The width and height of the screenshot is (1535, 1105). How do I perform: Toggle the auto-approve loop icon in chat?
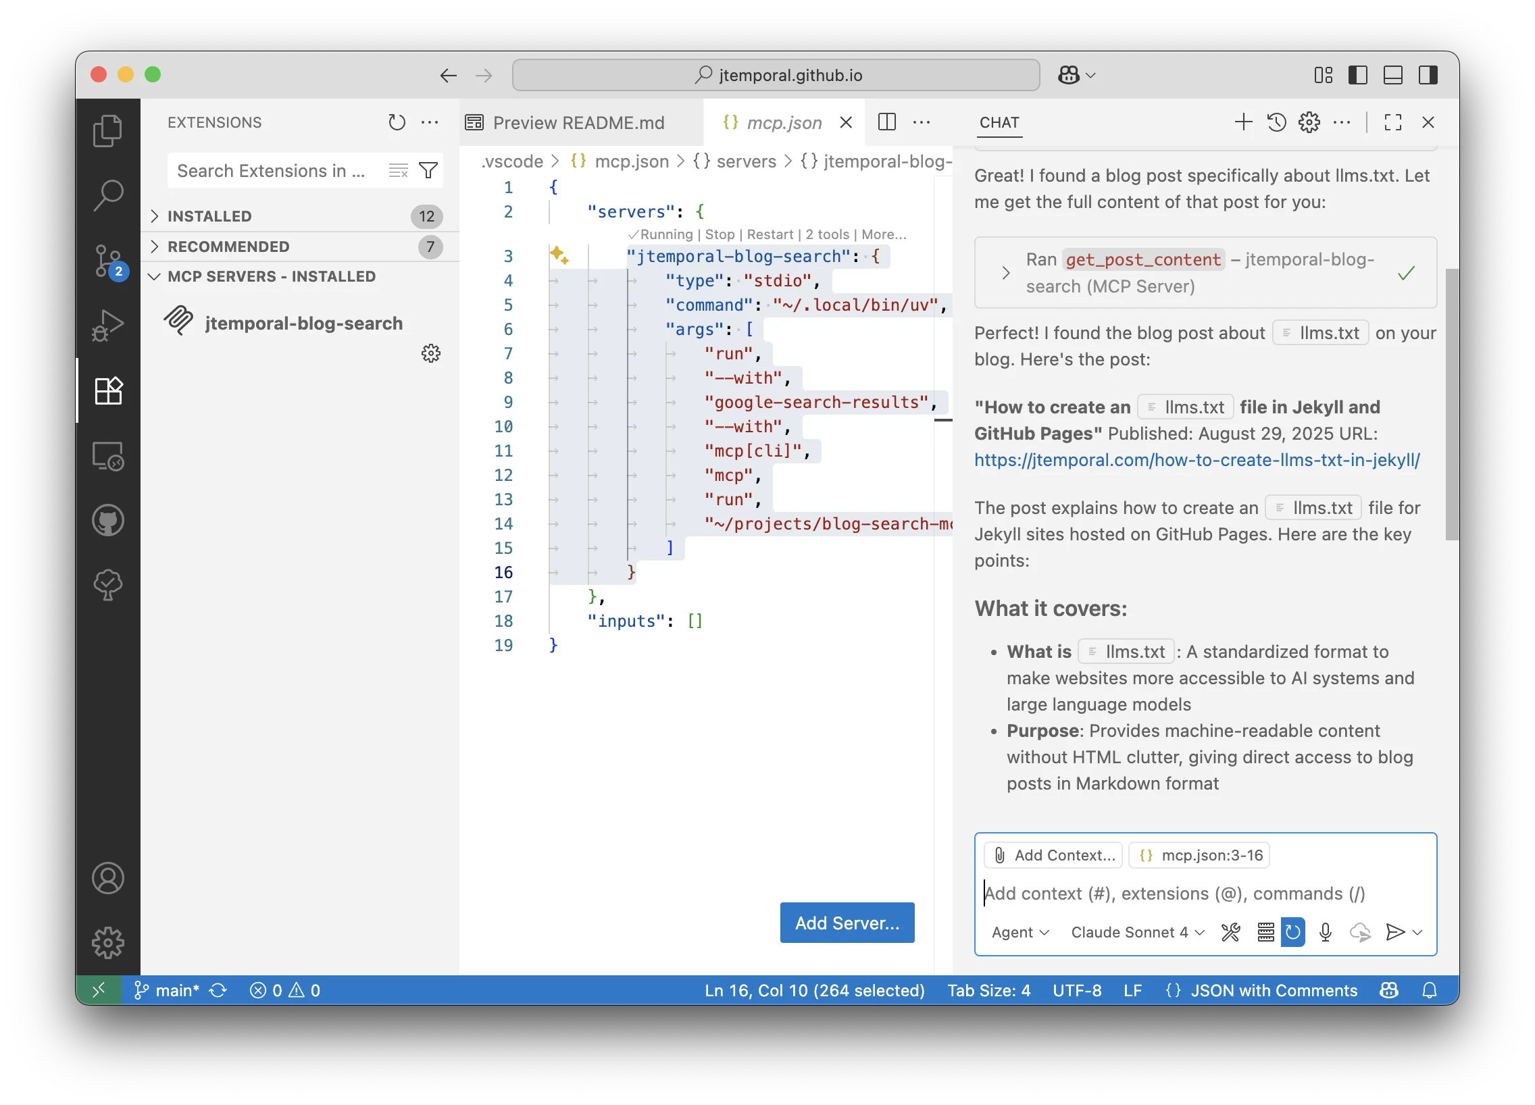coord(1292,932)
